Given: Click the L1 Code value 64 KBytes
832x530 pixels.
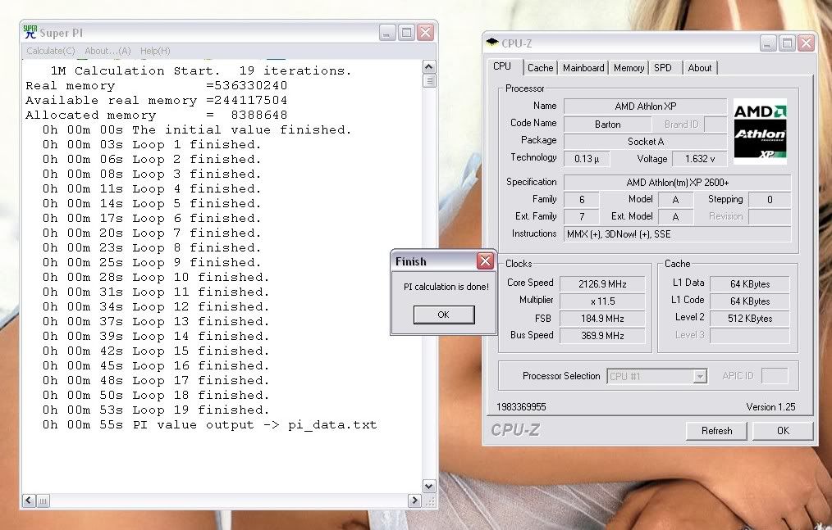Looking at the screenshot, I should pos(749,301).
